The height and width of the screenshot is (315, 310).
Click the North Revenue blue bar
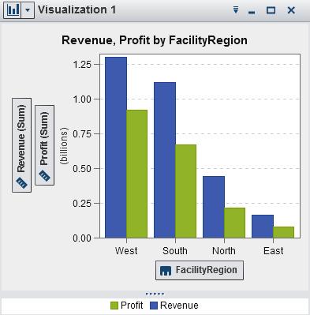(214, 207)
